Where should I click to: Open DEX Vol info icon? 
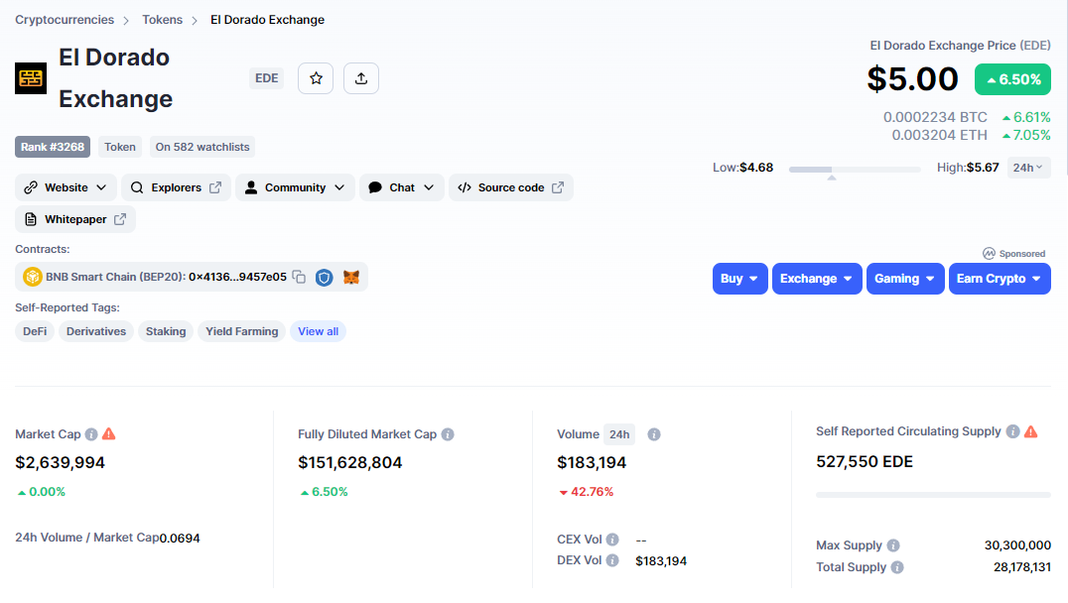612,560
